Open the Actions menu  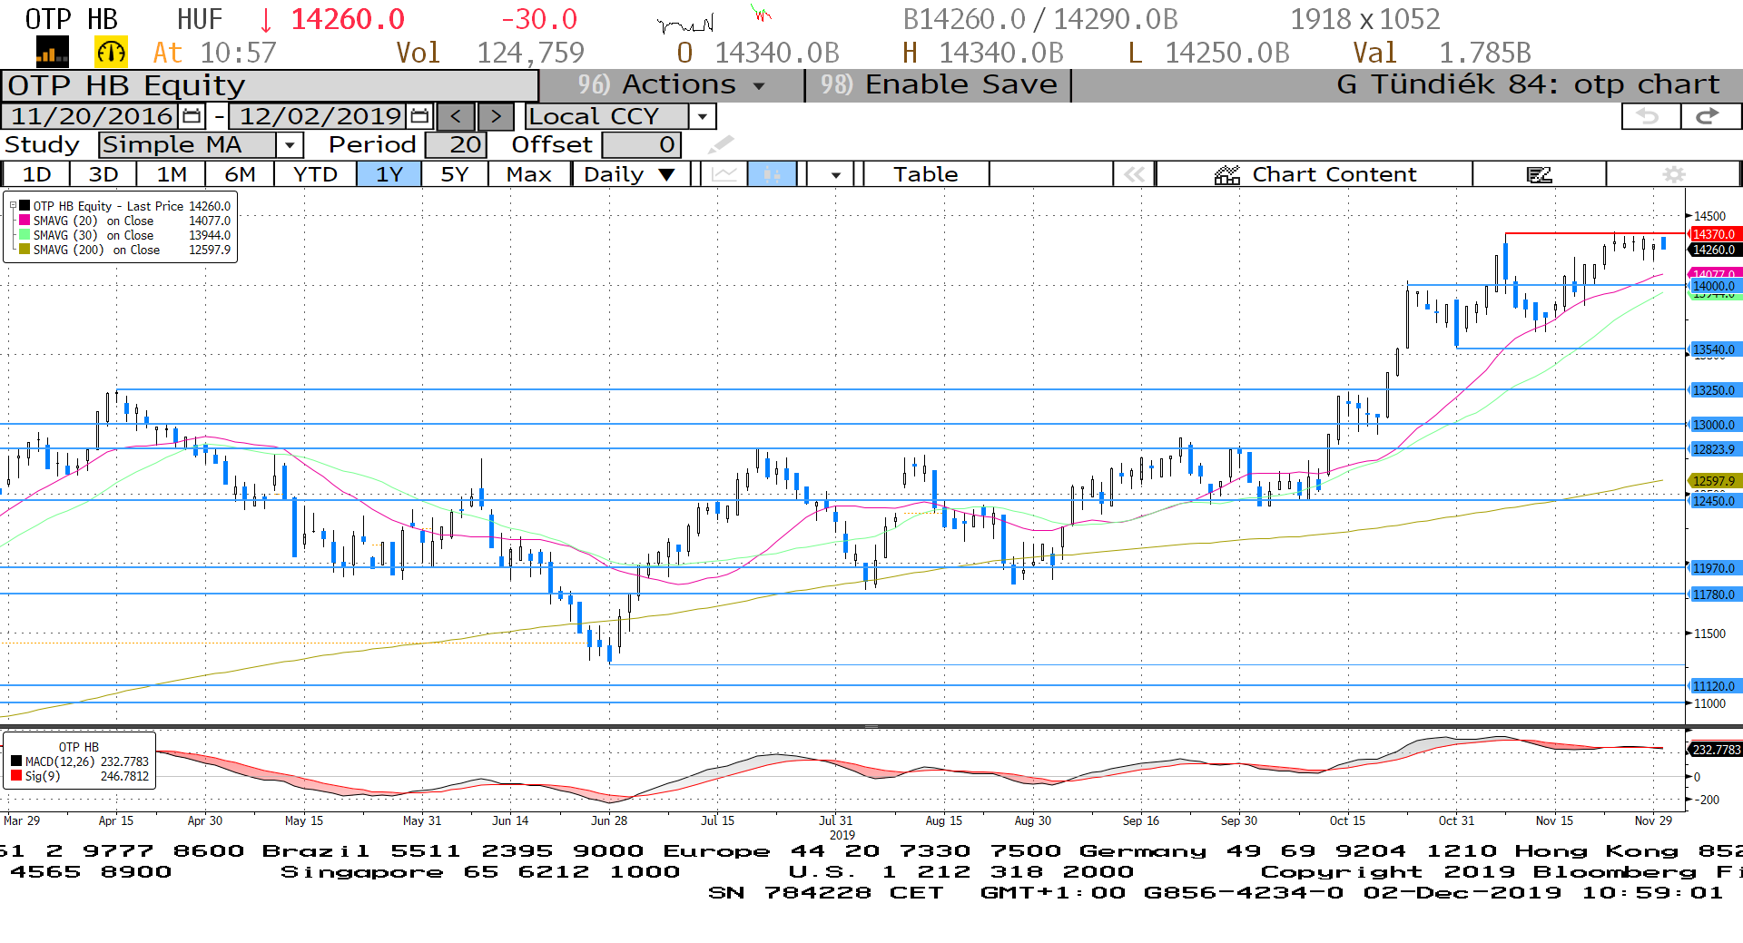click(672, 85)
